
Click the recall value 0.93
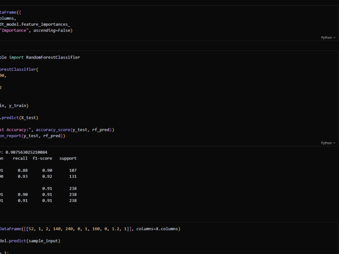coord(23,176)
